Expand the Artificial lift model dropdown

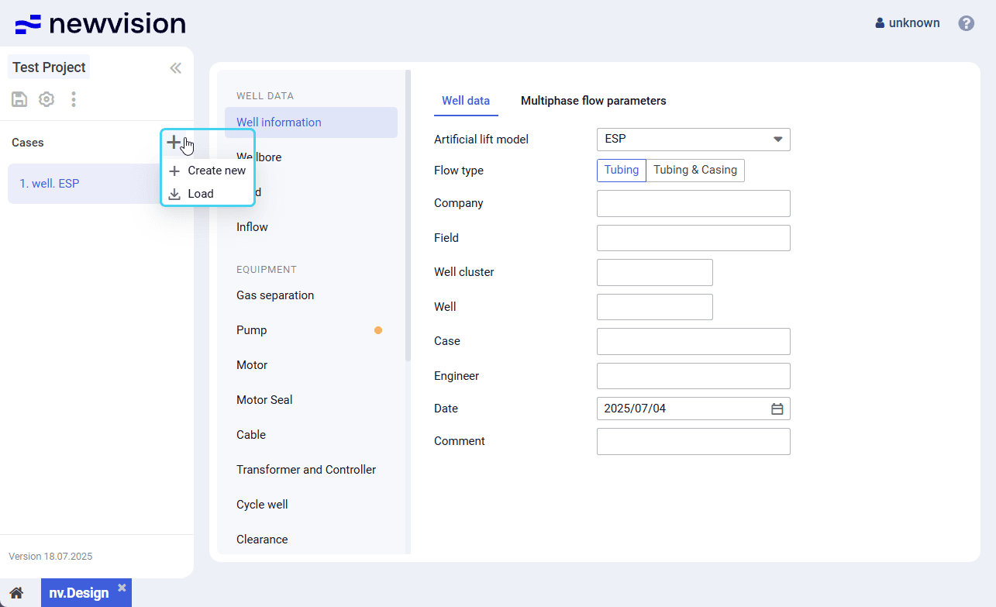tap(777, 140)
